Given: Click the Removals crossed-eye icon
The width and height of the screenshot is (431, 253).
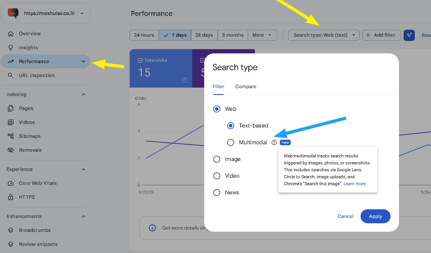Looking at the screenshot, I should pyautogui.click(x=11, y=150).
